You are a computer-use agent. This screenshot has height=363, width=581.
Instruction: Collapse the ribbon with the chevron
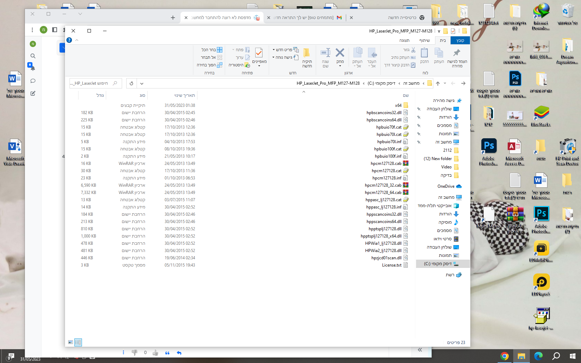(x=77, y=40)
